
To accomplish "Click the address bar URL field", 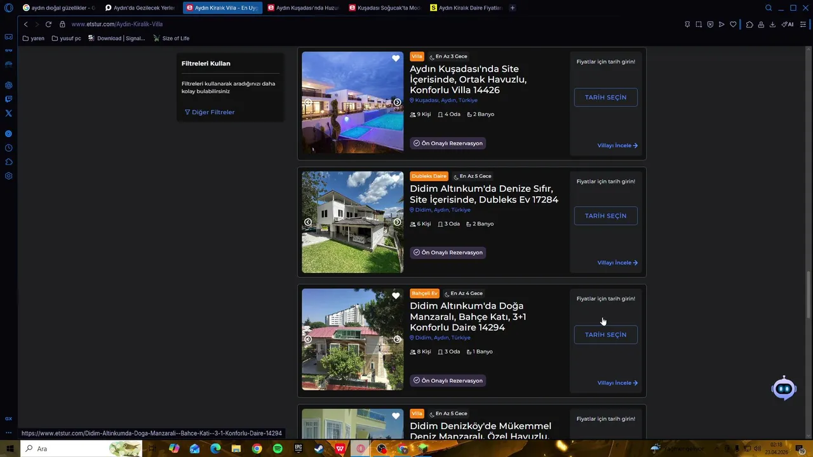I will pyautogui.click(x=368, y=24).
